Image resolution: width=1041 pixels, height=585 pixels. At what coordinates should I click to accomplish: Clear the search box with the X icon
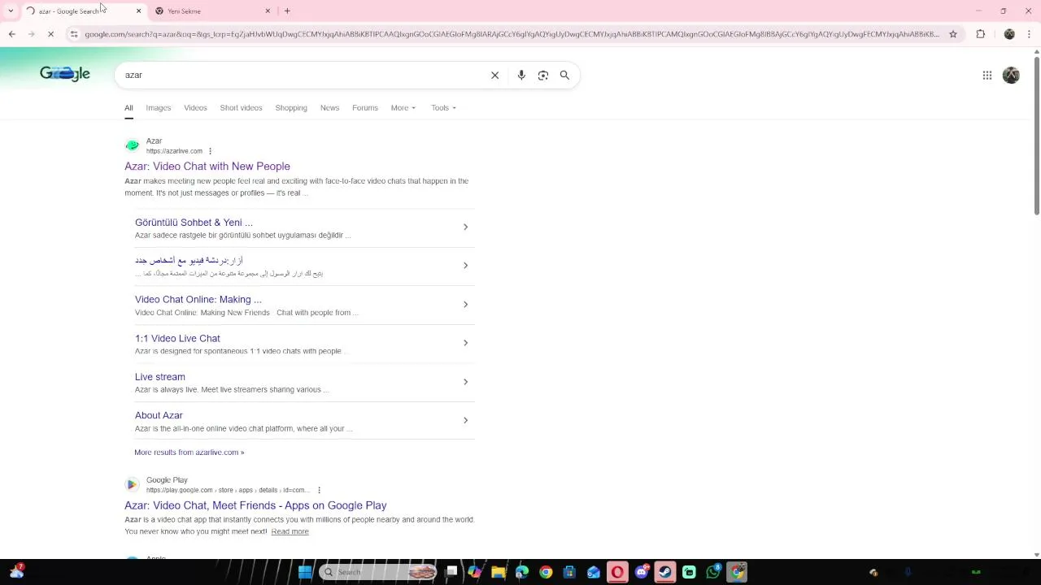[x=494, y=75]
